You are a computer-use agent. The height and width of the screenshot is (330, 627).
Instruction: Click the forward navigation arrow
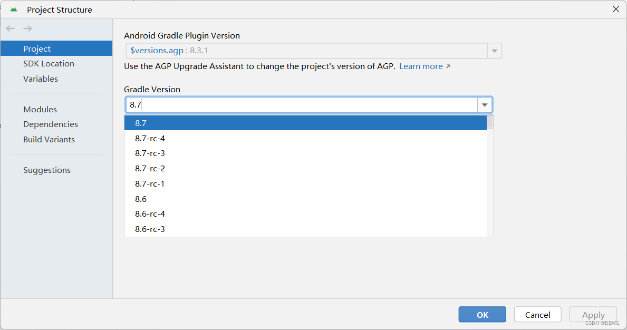point(28,28)
